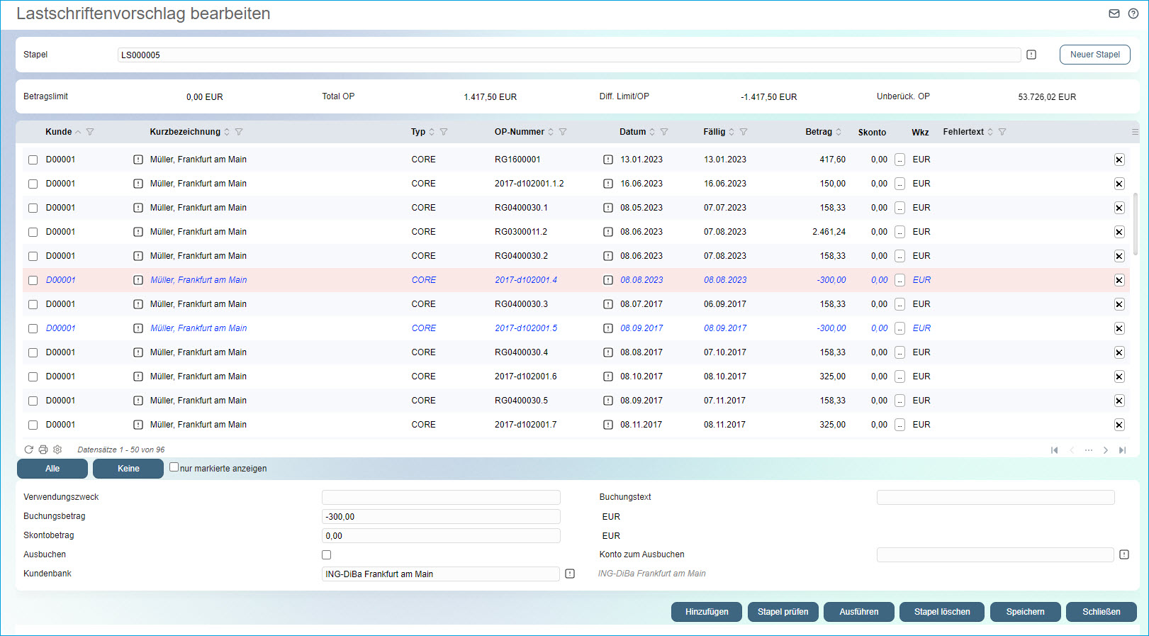Remove highlighted row 2017-d102001.4 via X

point(1119,280)
